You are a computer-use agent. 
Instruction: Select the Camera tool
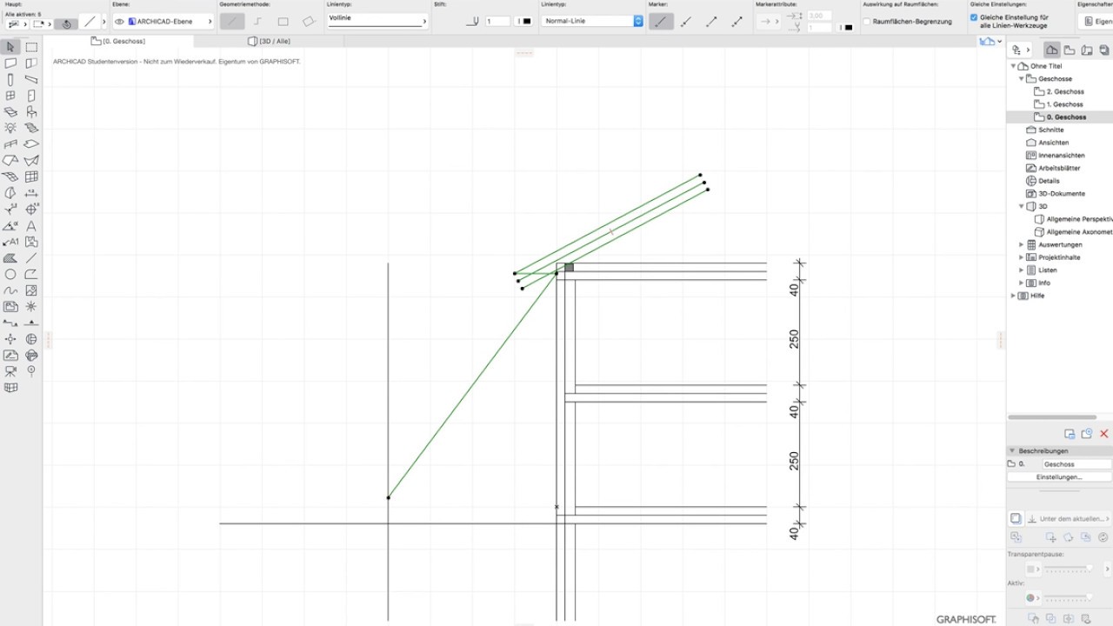[x=10, y=371]
